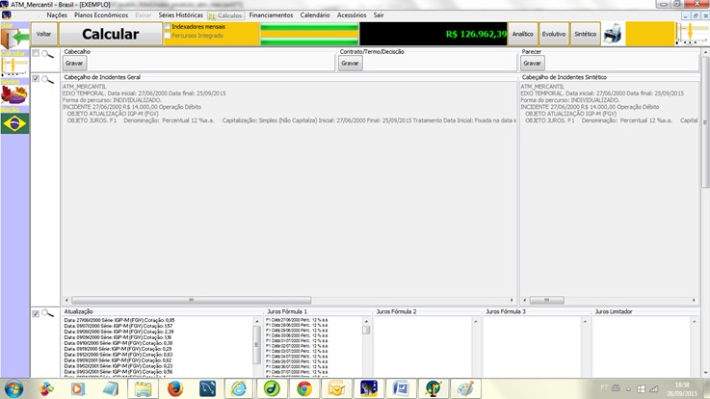This screenshot has width=710, height=399.
Task: Click magnifier beside Cabeçalho de Incidentes Geral
Action: [47, 79]
